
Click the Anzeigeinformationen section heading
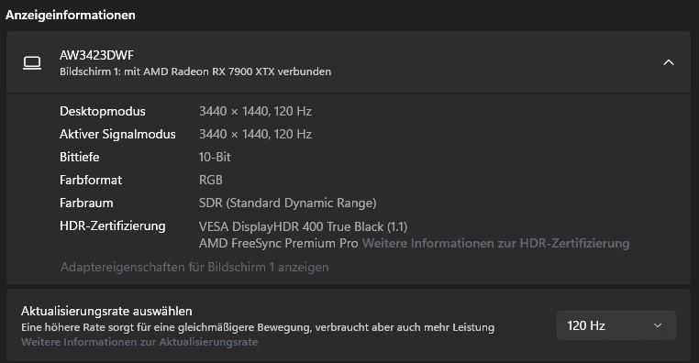tap(71, 15)
